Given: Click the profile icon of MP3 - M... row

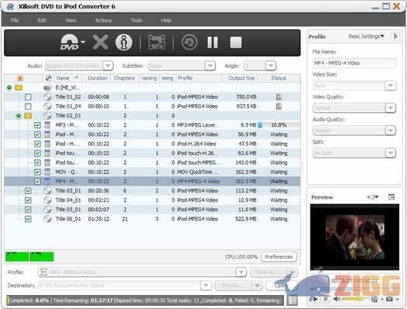Looking at the screenshot, I should [x=47, y=125].
